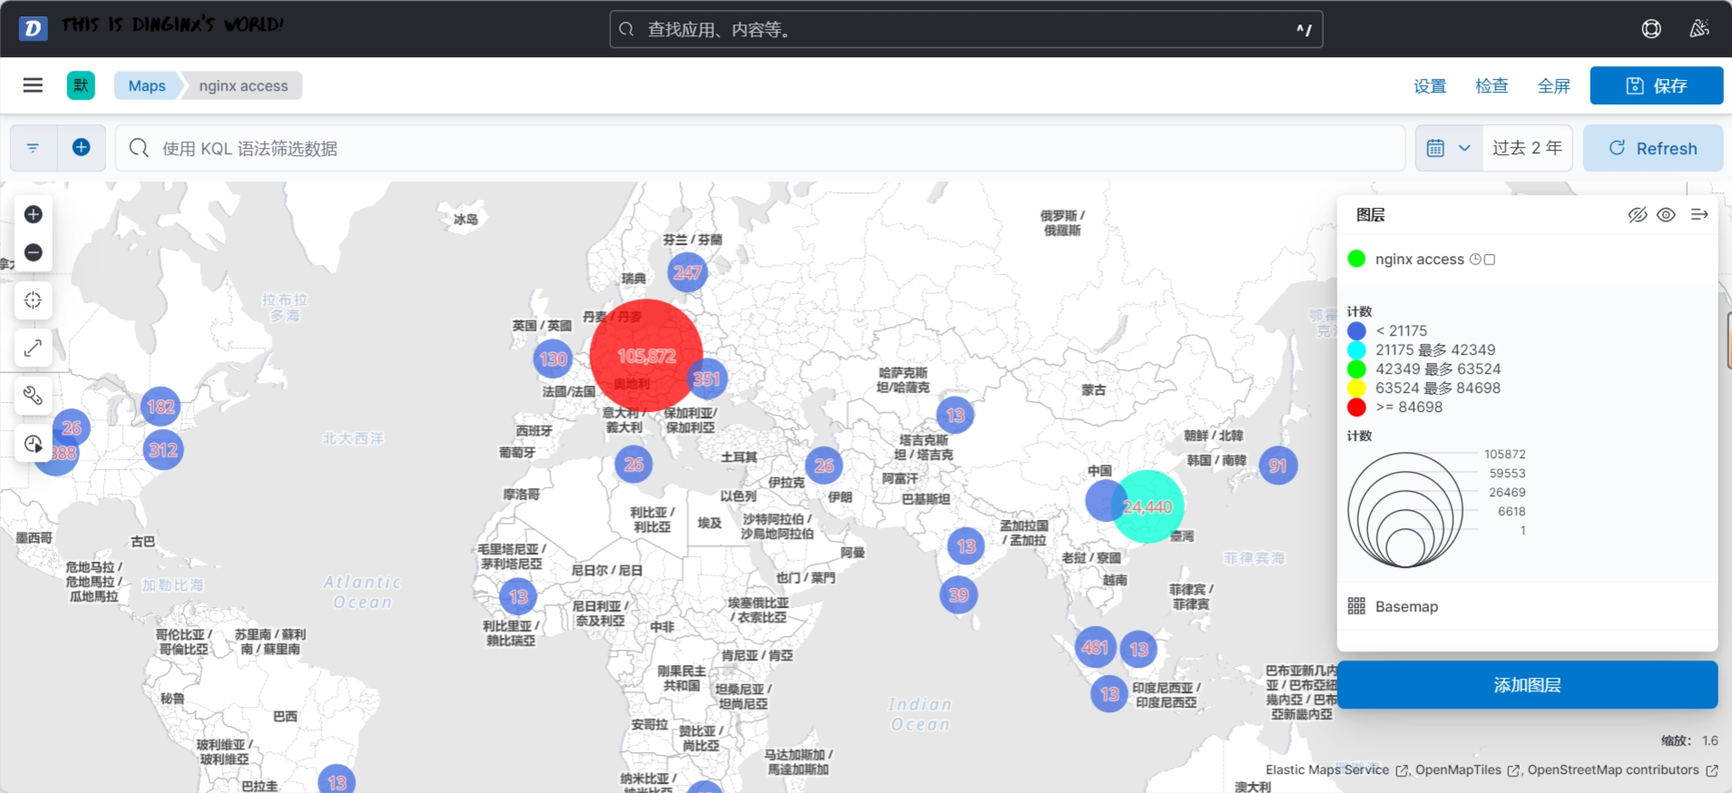This screenshot has width=1732, height=793.
Task: Open calendar quick date menu
Action: pyautogui.click(x=1449, y=148)
